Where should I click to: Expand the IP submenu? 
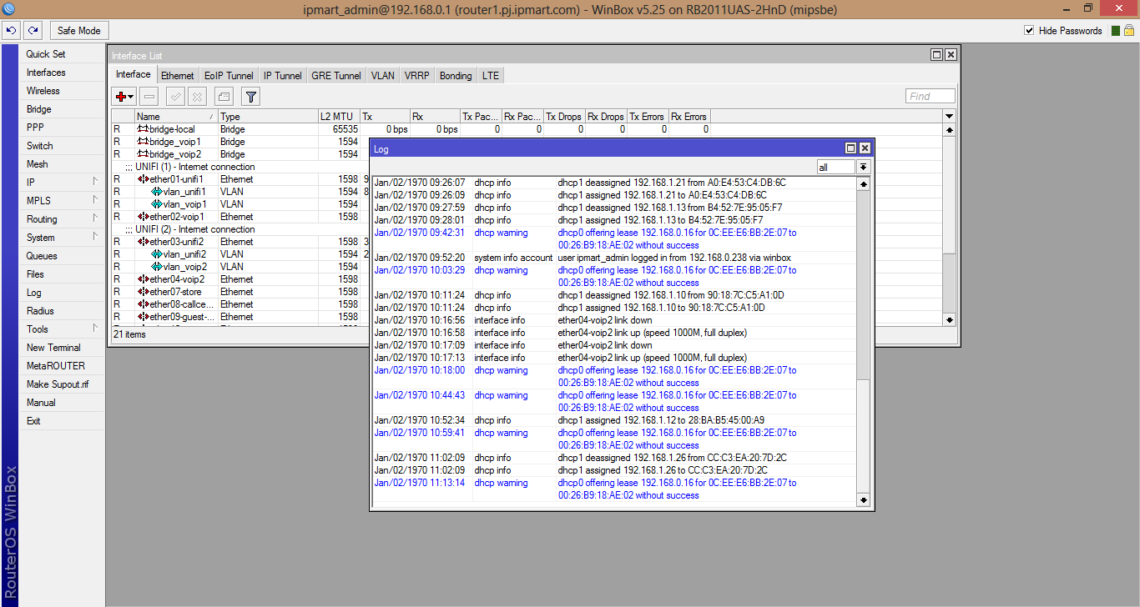click(63, 183)
